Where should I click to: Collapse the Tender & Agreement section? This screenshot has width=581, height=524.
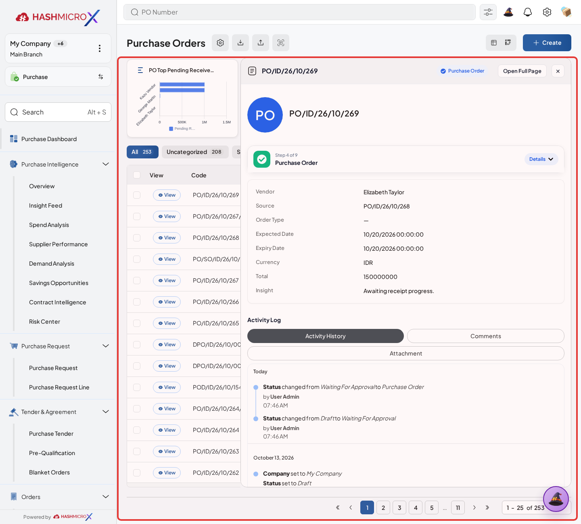[x=106, y=412]
